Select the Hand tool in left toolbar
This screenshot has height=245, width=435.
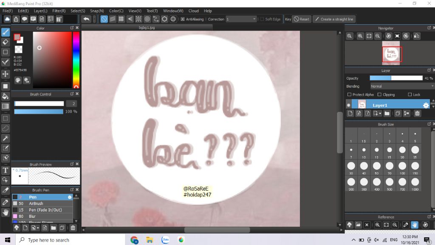5,213
